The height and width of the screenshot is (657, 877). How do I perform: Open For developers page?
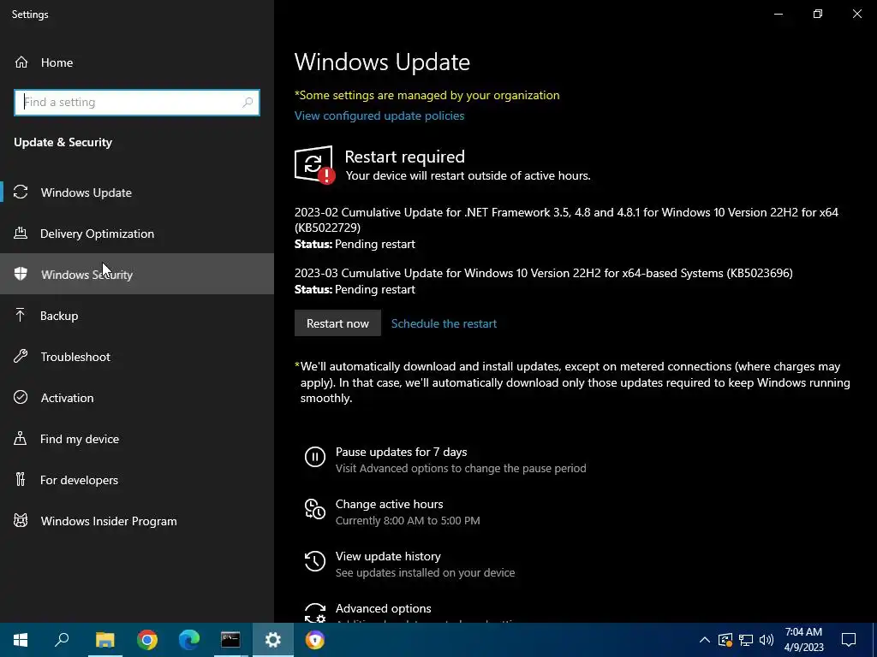(x=137, y=479)
